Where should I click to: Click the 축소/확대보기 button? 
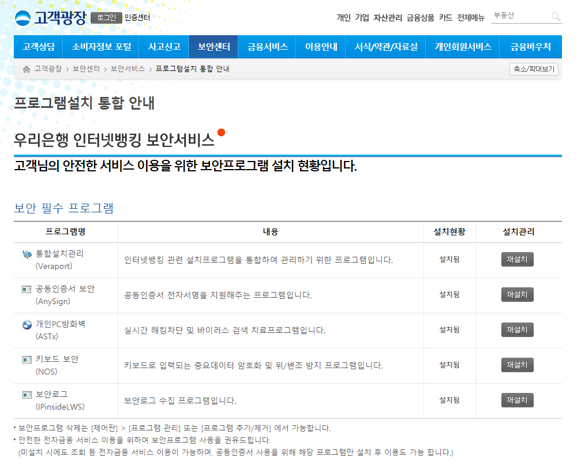pyautogui.click(x=534, y=69)
